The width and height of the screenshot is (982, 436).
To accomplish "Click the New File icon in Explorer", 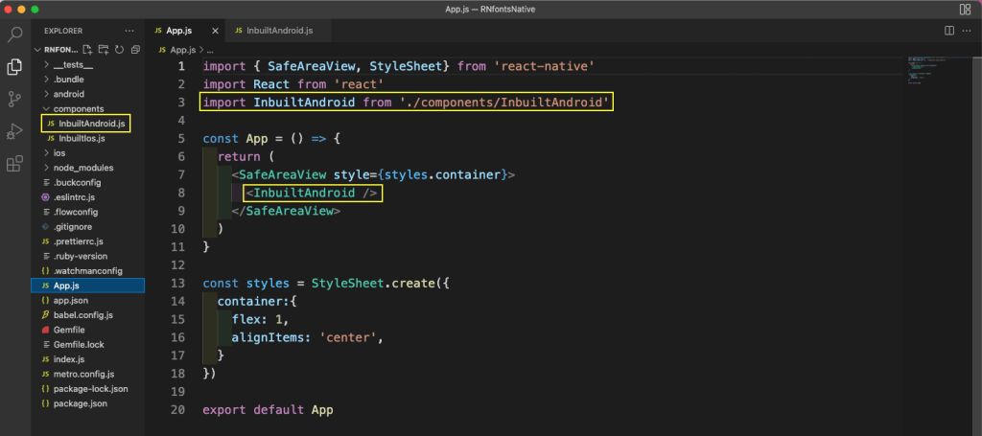I will 87,49.
